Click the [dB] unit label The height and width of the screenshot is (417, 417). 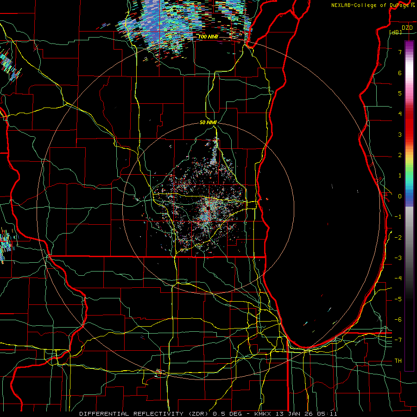click(396, 32)
